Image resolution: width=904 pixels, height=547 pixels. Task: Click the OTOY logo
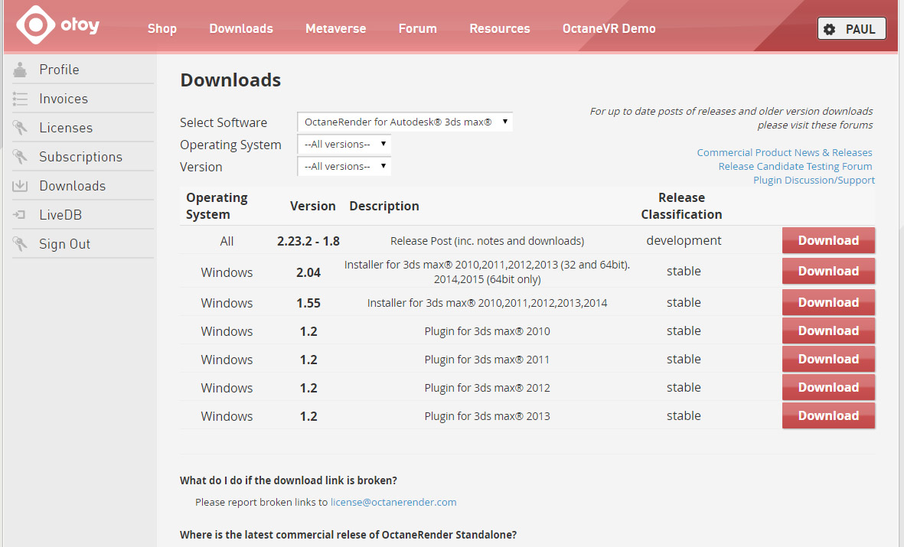point(57,24)
